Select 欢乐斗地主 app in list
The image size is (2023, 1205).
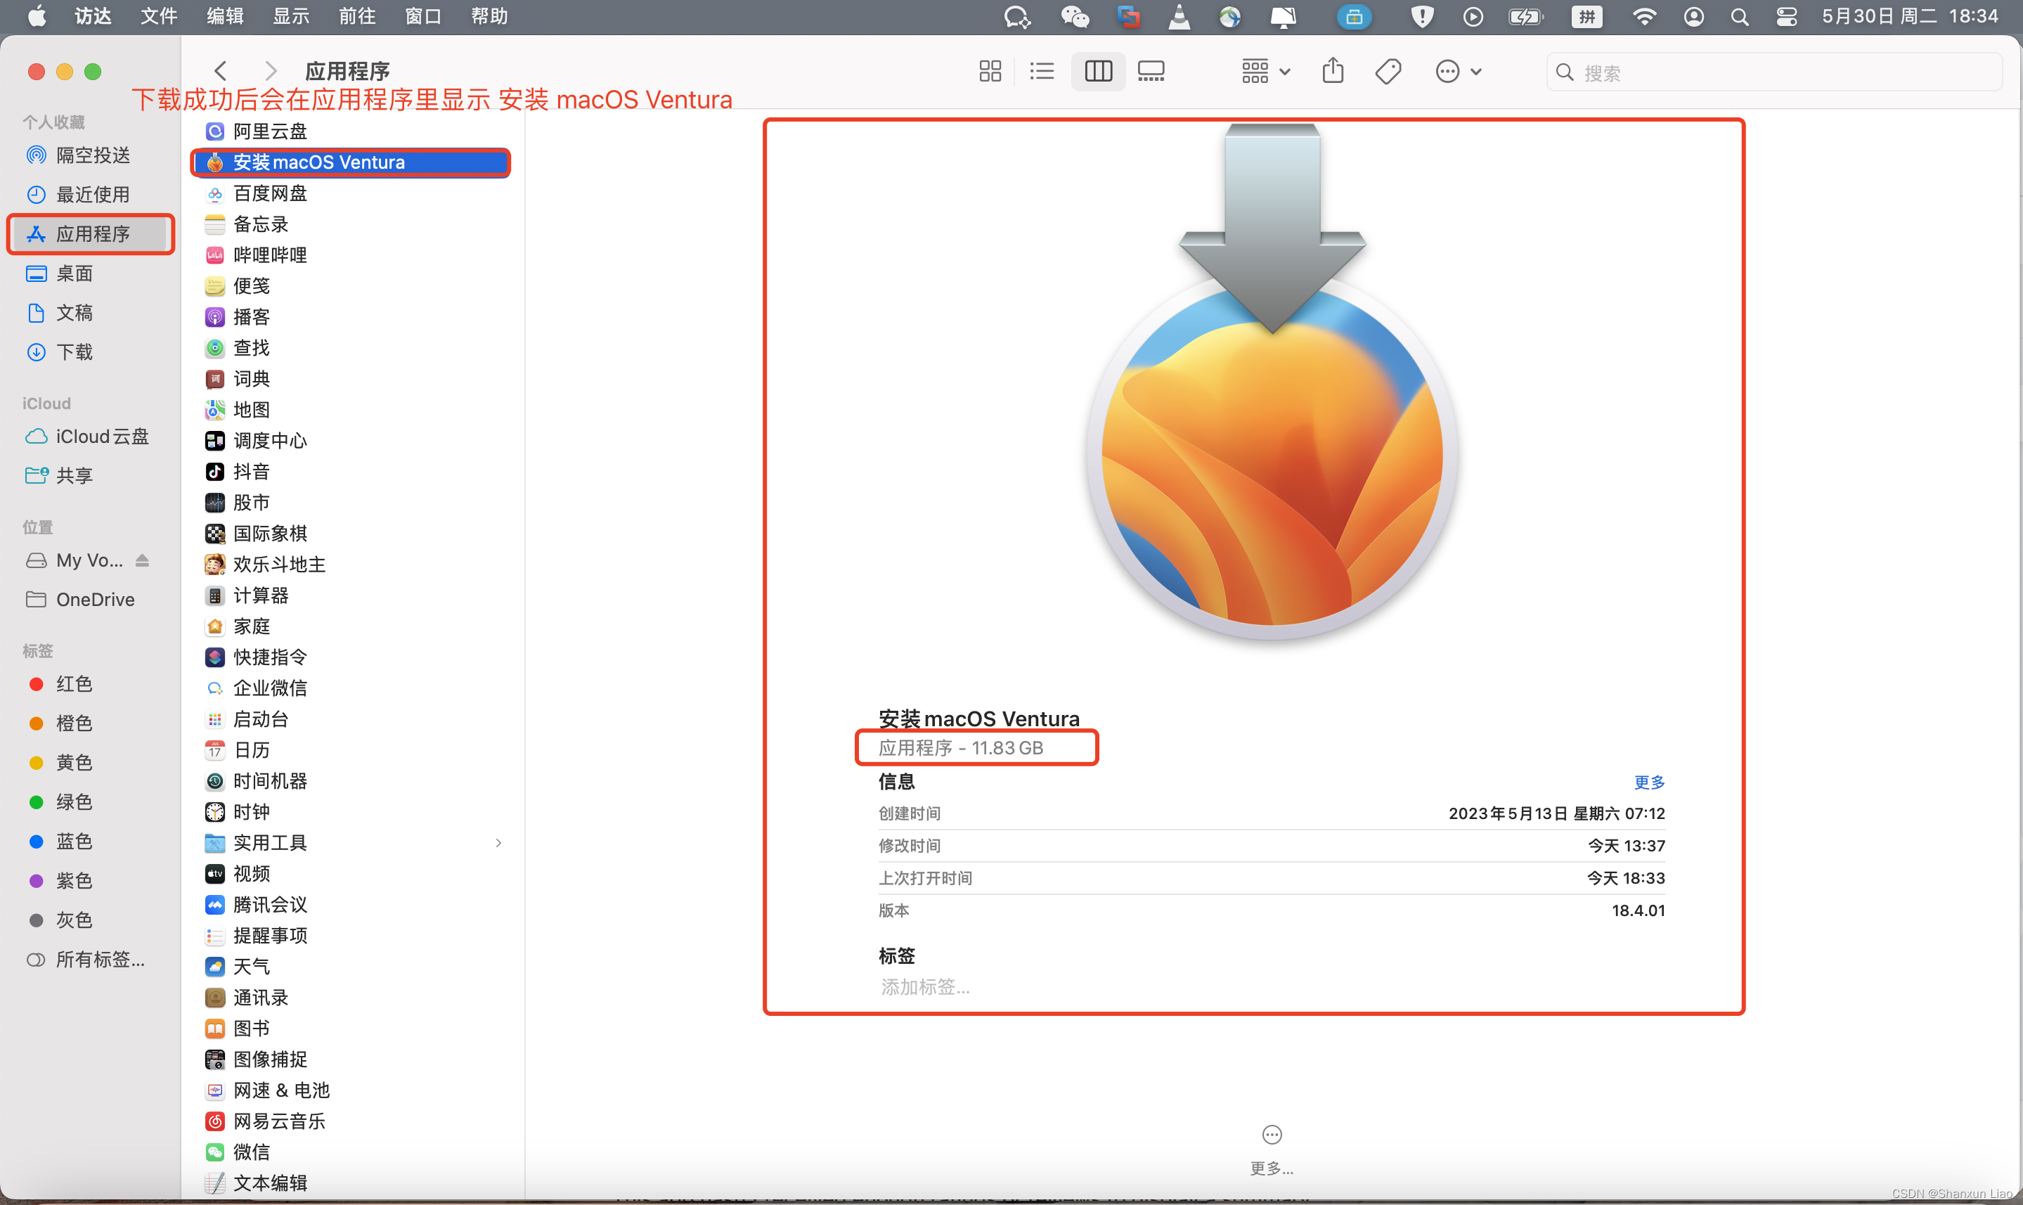click(352, 565)
